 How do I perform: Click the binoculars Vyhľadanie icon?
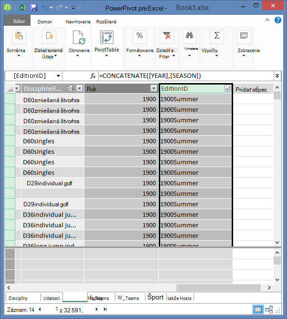189,37
